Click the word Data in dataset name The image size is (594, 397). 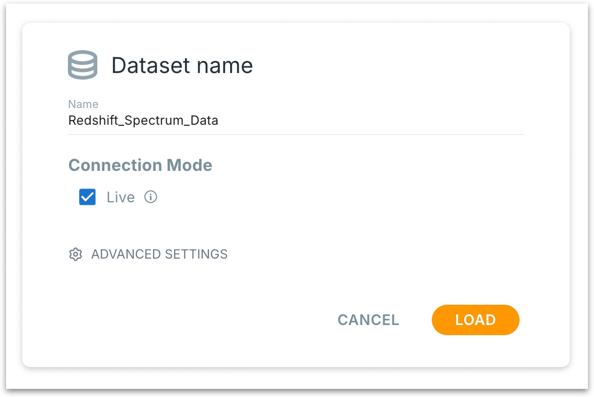point(205,121)
